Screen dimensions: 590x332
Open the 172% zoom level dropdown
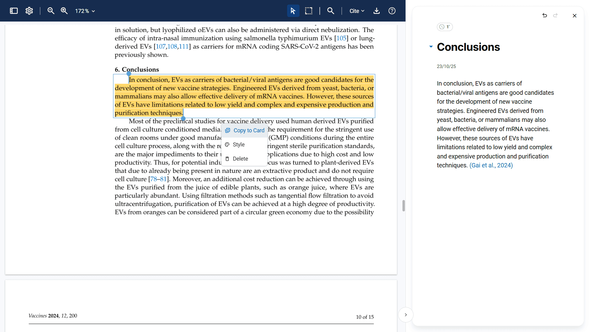point(85,11)
